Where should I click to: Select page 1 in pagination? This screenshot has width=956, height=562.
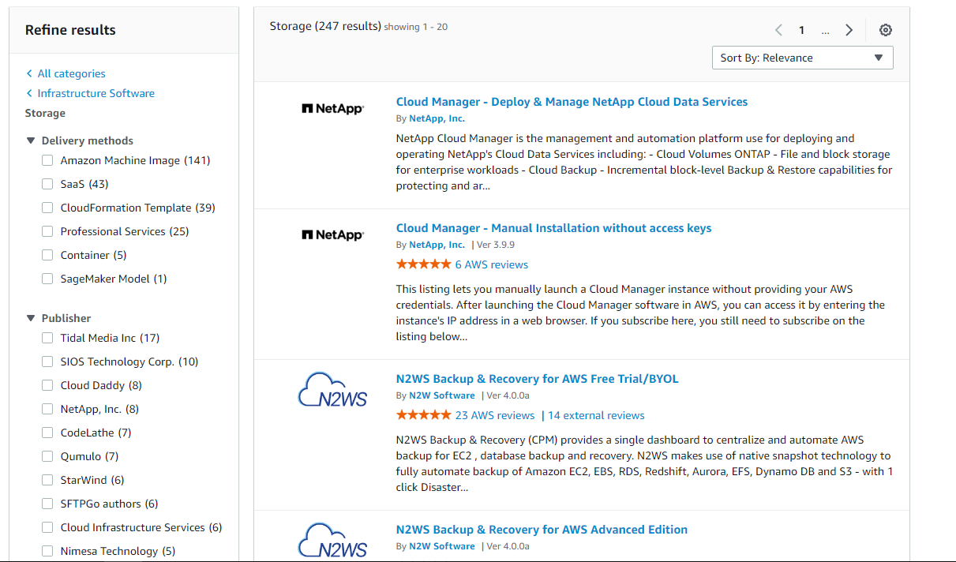(x=801, y=30)
